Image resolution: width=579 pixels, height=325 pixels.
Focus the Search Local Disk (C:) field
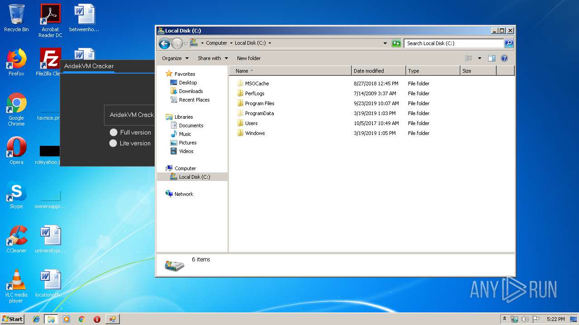click(x=454, y=43)
